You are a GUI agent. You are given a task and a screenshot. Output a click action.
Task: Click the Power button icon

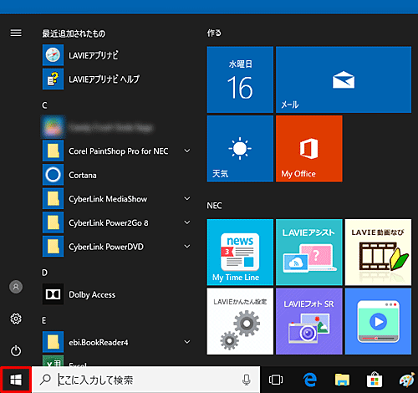point(16,350)
